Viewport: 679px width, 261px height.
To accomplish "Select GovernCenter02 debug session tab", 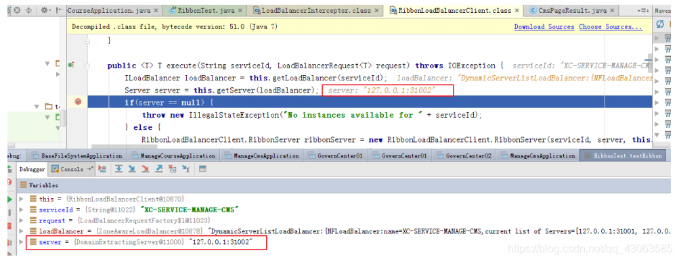I will (x=464, y=156).
